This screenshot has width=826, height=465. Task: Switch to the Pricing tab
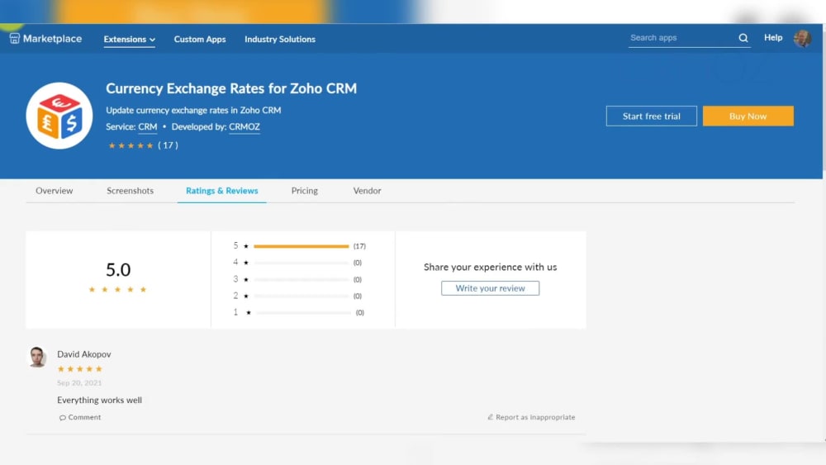coord(305,191)
